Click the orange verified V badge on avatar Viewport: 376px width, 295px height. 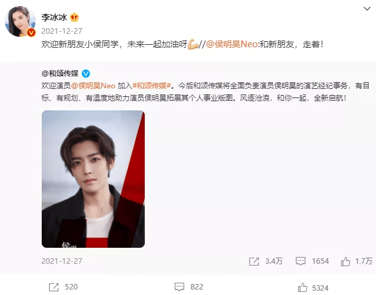tap(31, 33)
